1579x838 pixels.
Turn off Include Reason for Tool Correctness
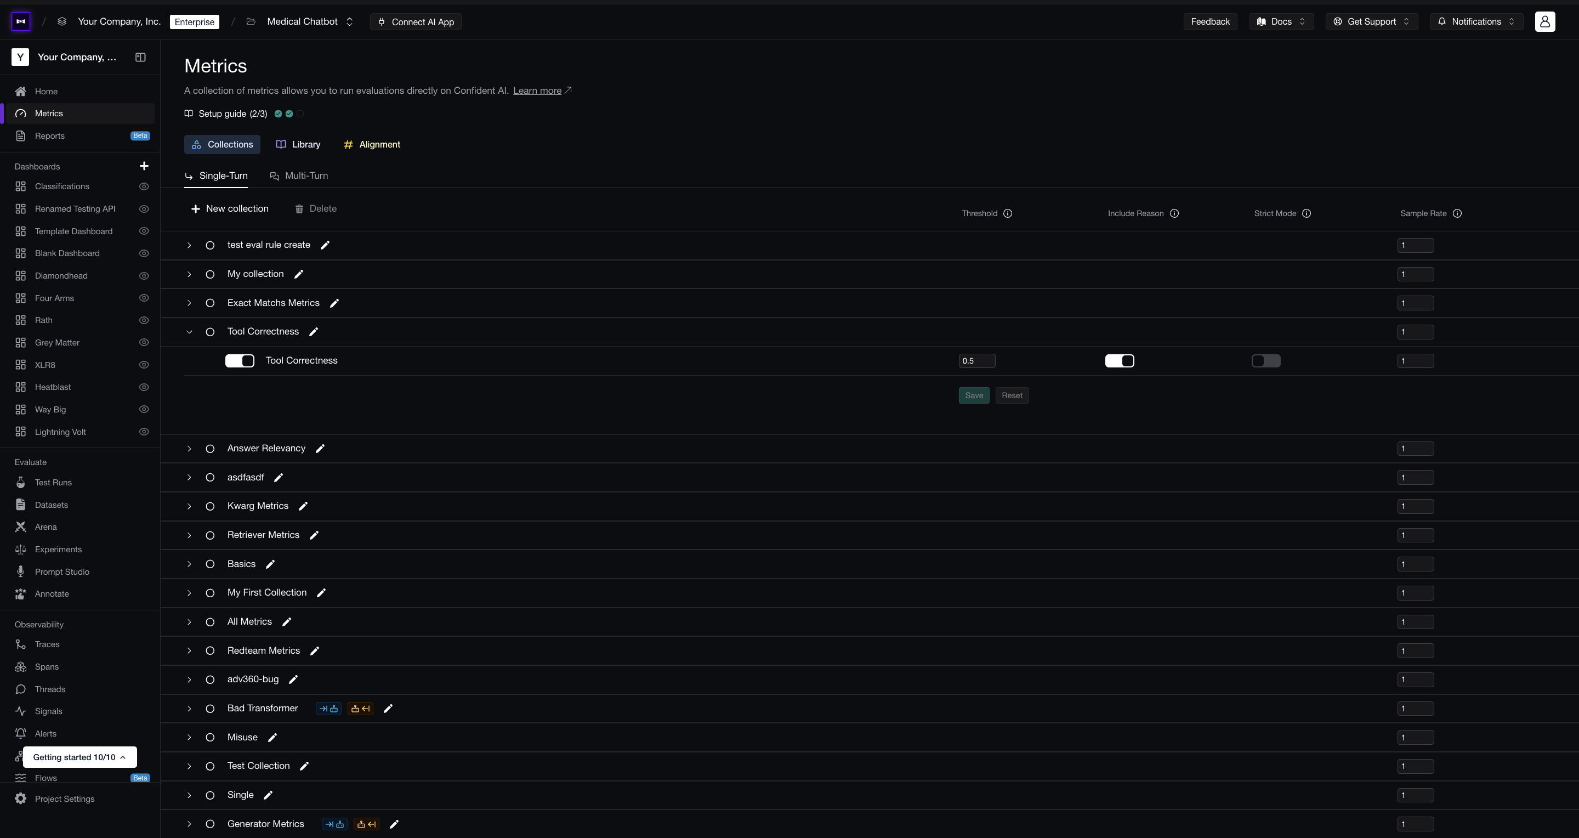click(x=1120, y=361)
